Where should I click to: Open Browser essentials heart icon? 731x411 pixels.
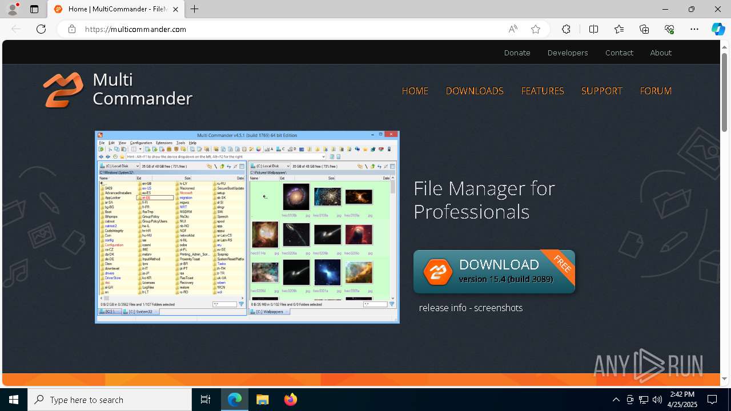[669, 29]
